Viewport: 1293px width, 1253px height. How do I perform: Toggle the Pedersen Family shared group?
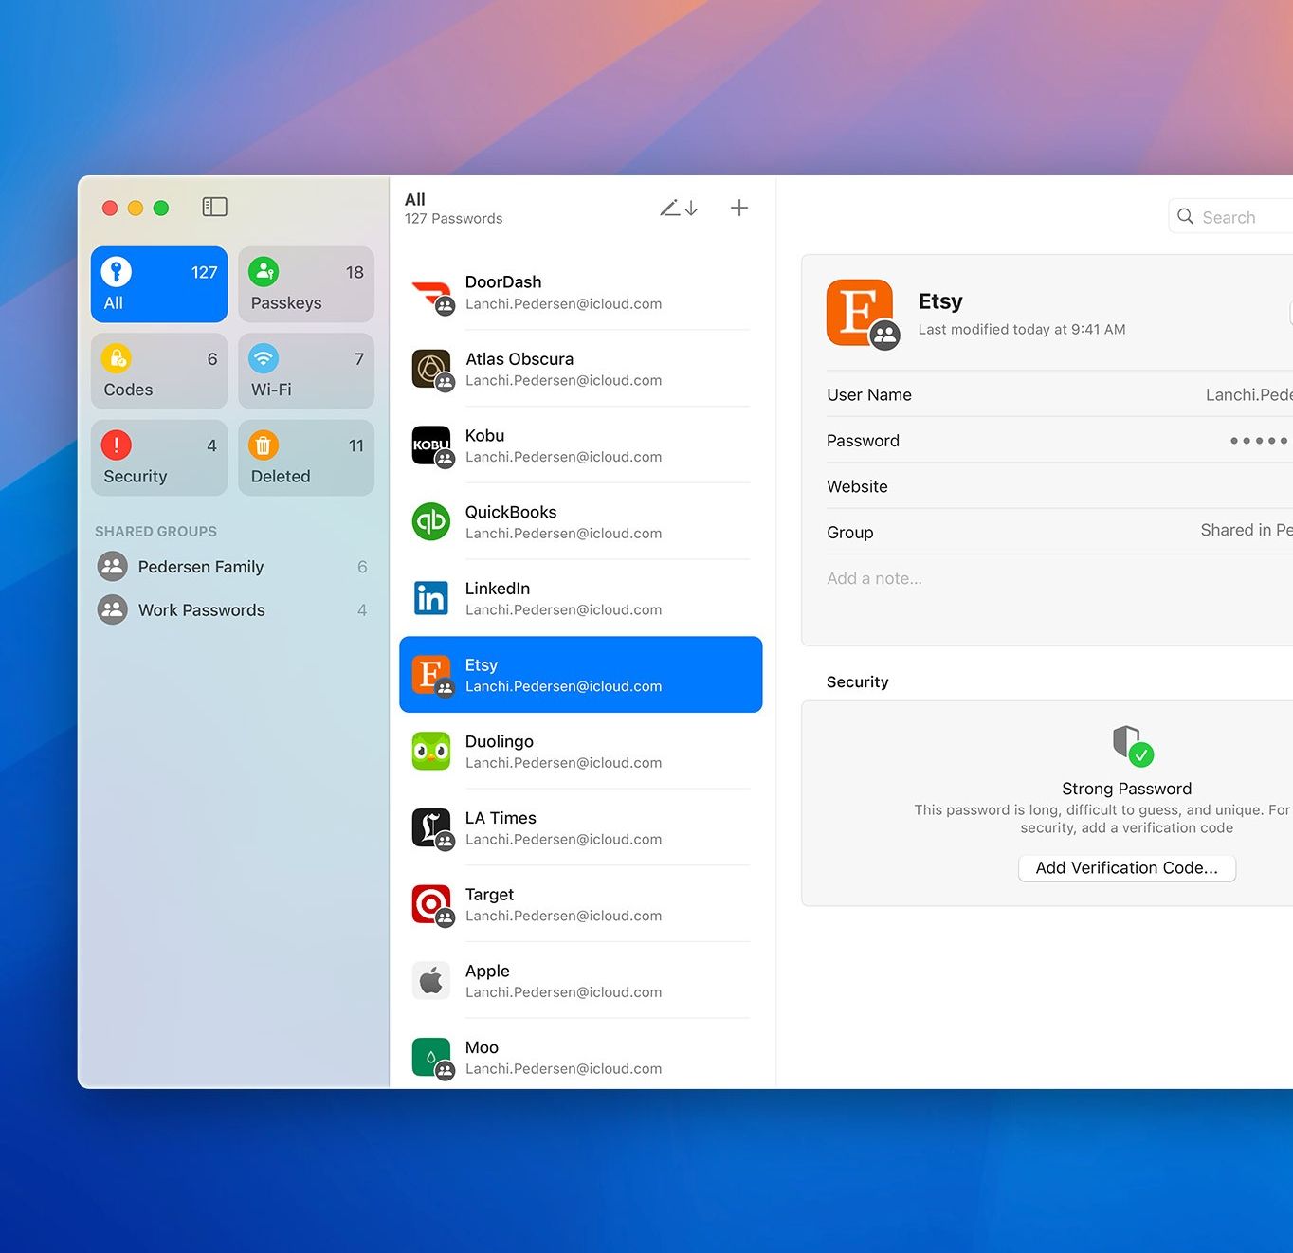pos(201,566)
